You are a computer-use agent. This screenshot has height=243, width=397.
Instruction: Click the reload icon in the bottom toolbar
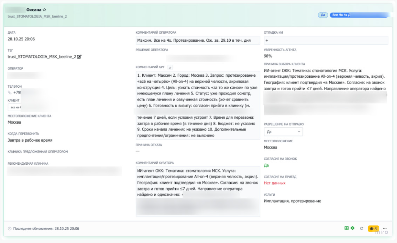coord(361,228)
